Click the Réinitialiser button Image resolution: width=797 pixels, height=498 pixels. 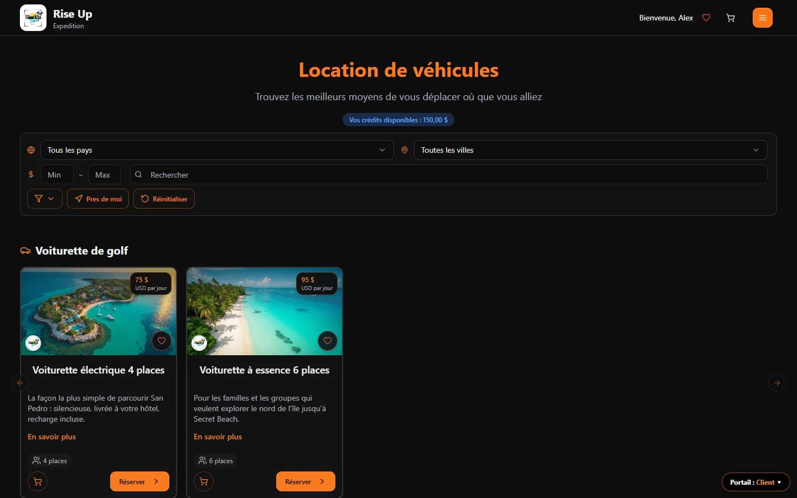[x=164, y=199]
